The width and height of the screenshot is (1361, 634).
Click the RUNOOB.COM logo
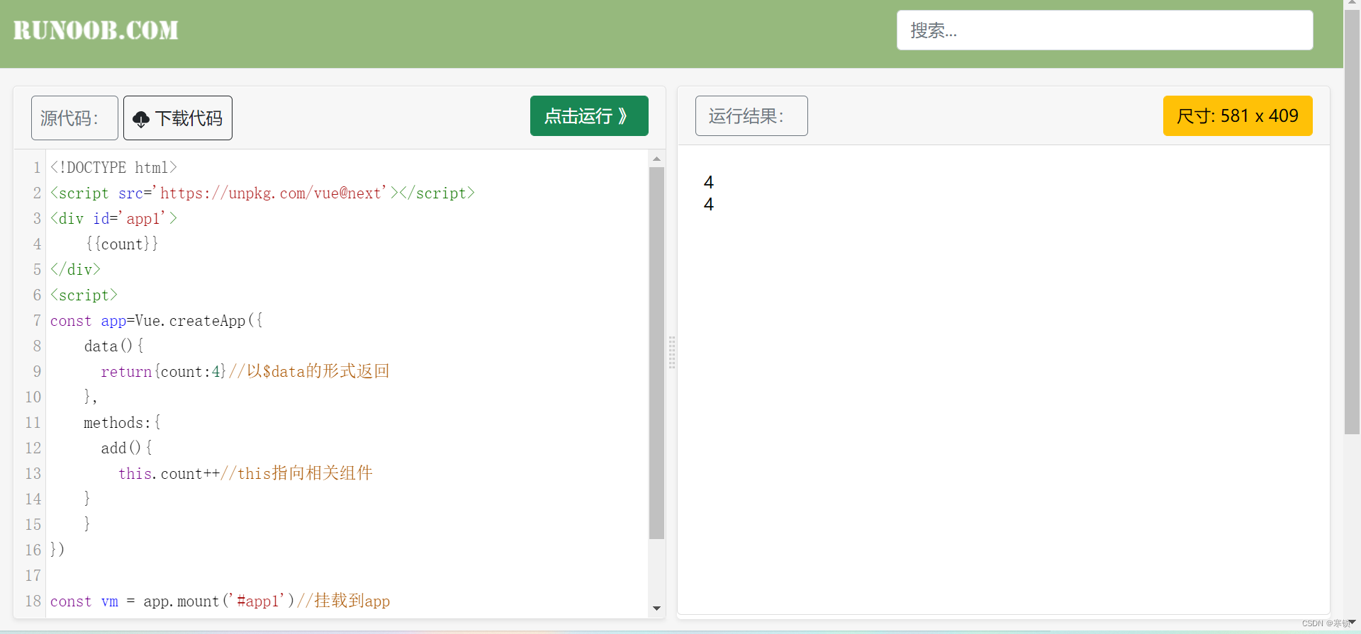pos(96,30)
